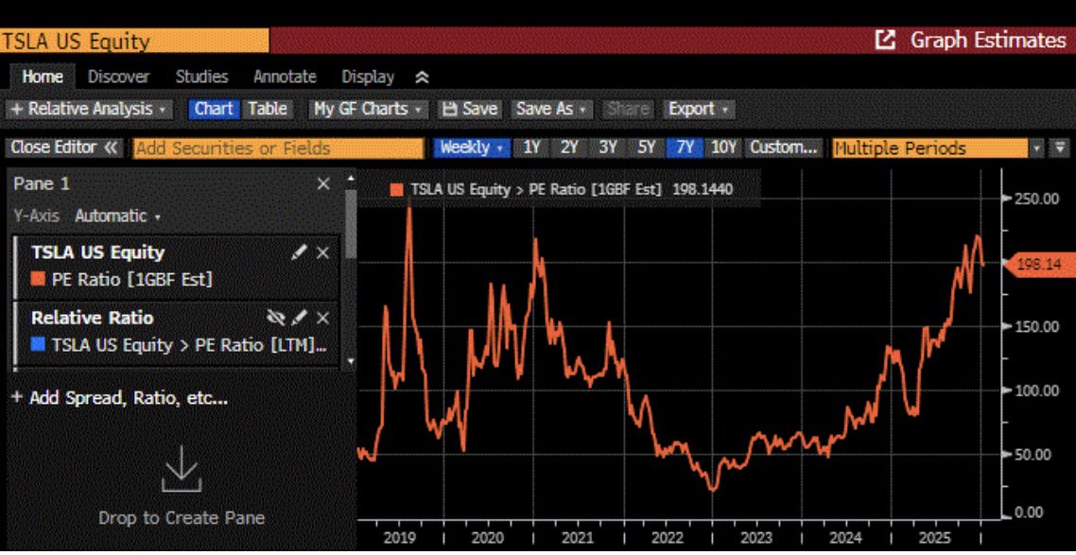
Task: Open the Weekly periodicity dropdown
Action: pos(472,147)
